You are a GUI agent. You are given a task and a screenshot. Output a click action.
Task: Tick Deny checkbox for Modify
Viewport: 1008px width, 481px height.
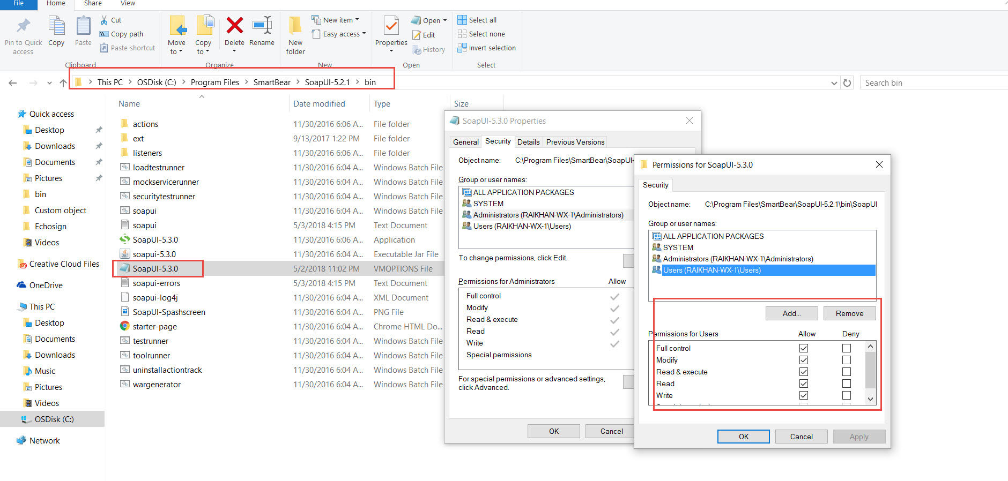(847, 360)
